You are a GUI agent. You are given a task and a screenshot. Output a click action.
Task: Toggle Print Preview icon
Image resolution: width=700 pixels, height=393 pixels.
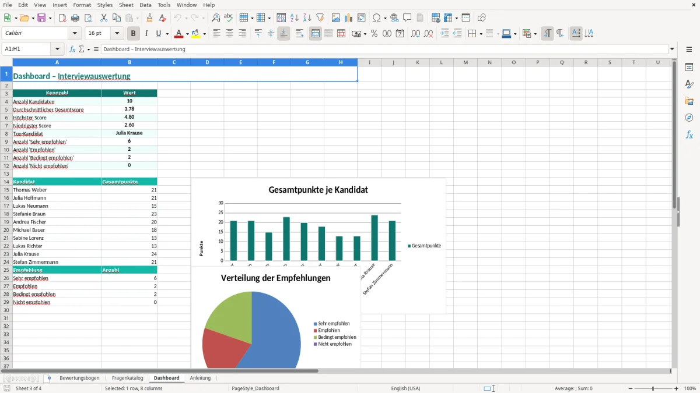88,18
